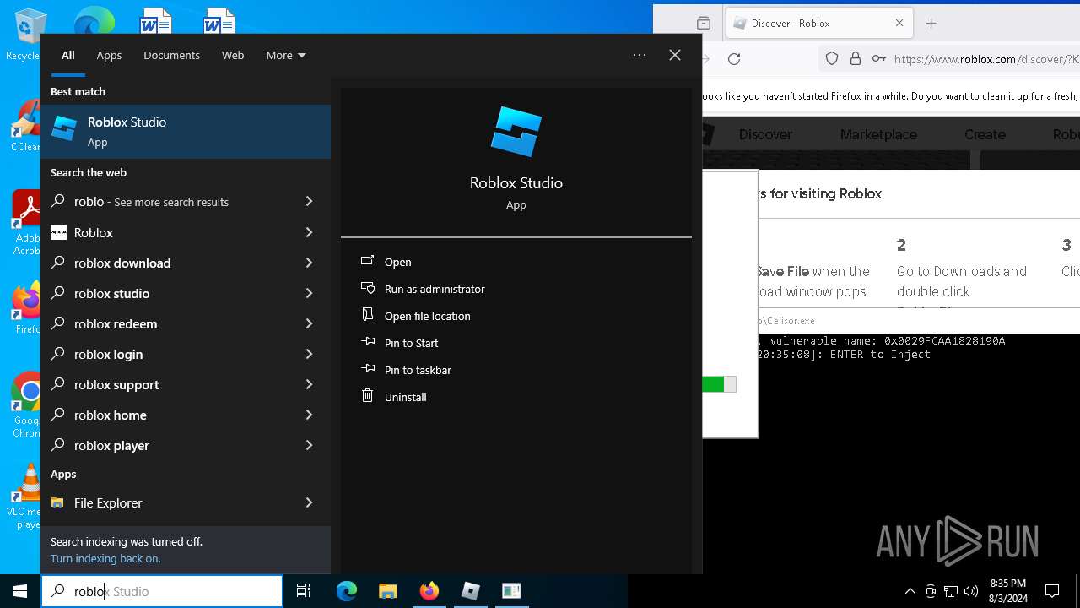Open File Explorer from the taskbar
Image resolution: width=1080 pixels, height=608 pixels.
[x=387, y=591]
